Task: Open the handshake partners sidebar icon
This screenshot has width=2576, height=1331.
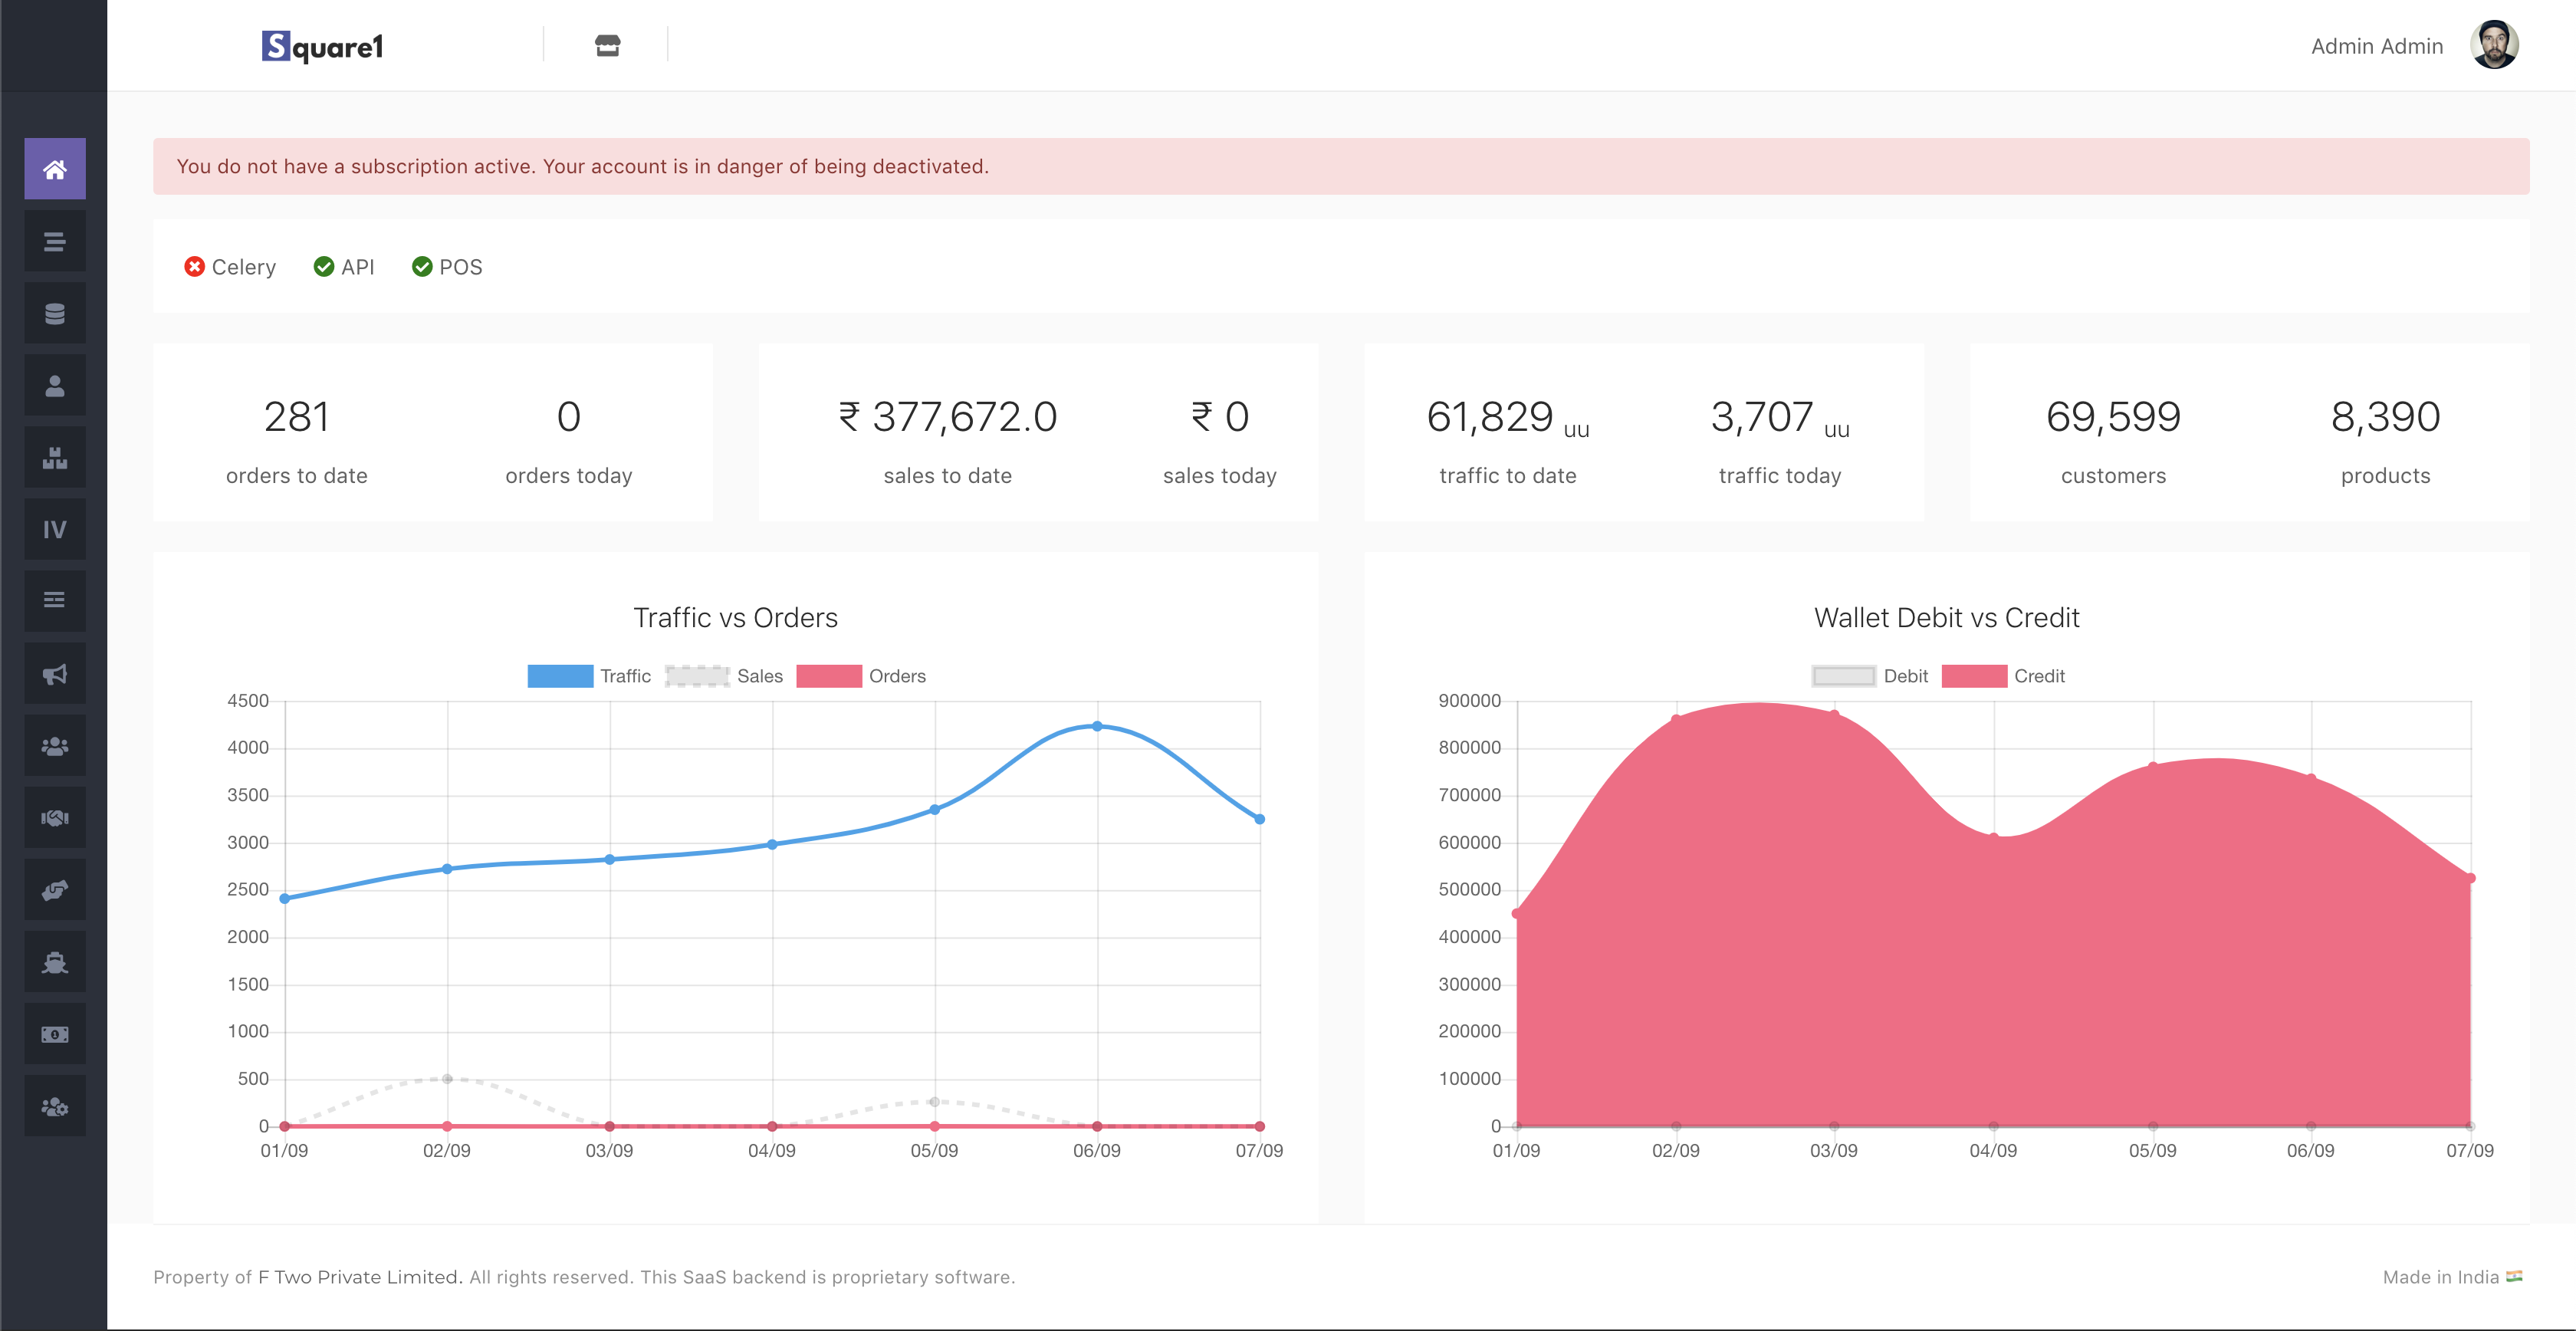Action: [x=55, y=818]
